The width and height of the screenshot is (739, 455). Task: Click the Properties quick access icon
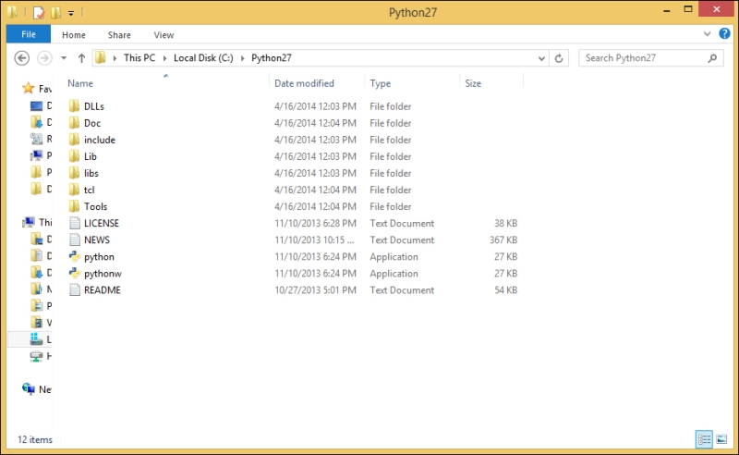[x=39, y=12]
